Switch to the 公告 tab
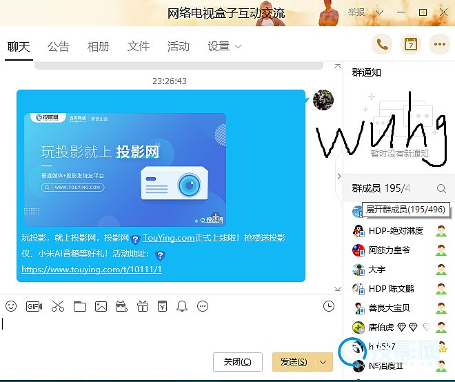 tap(59, 46)
